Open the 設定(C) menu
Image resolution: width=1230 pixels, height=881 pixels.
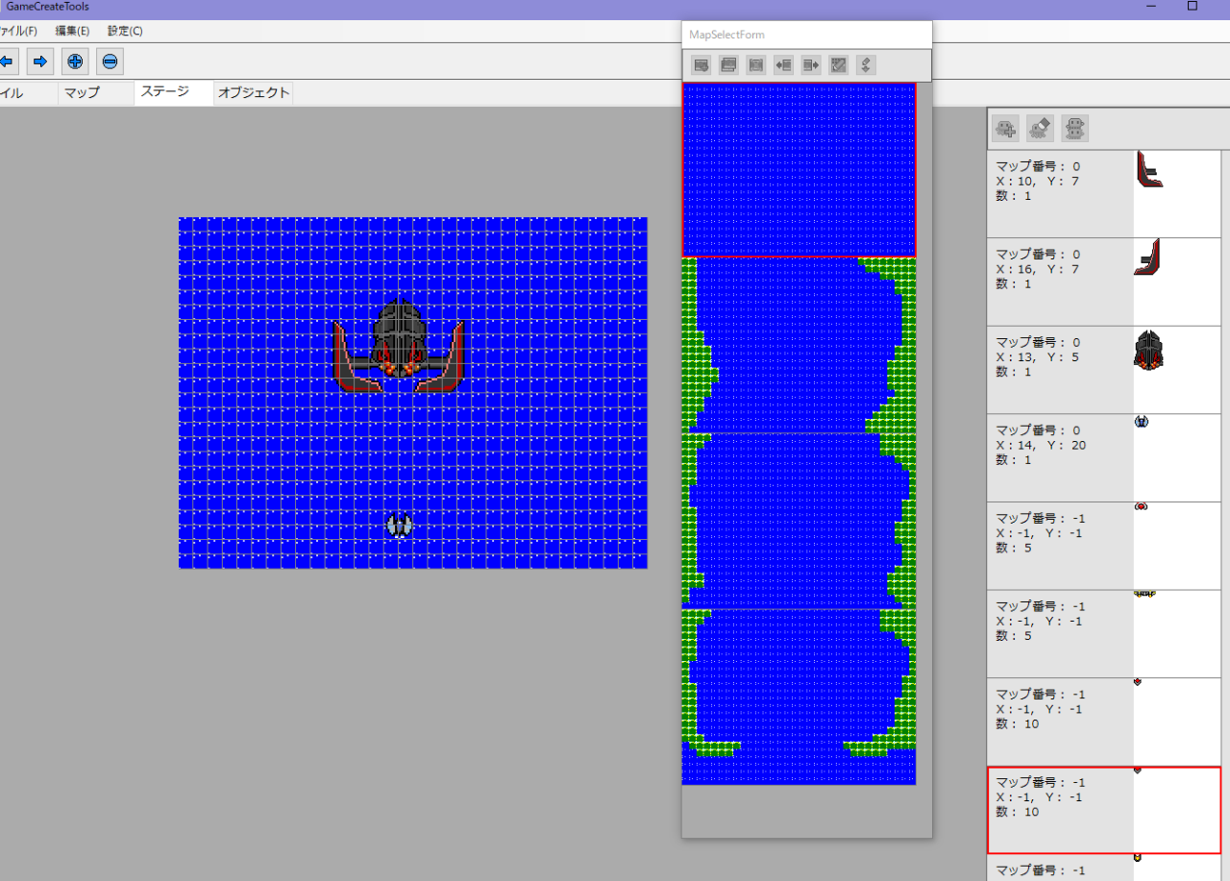coord(125,31)
